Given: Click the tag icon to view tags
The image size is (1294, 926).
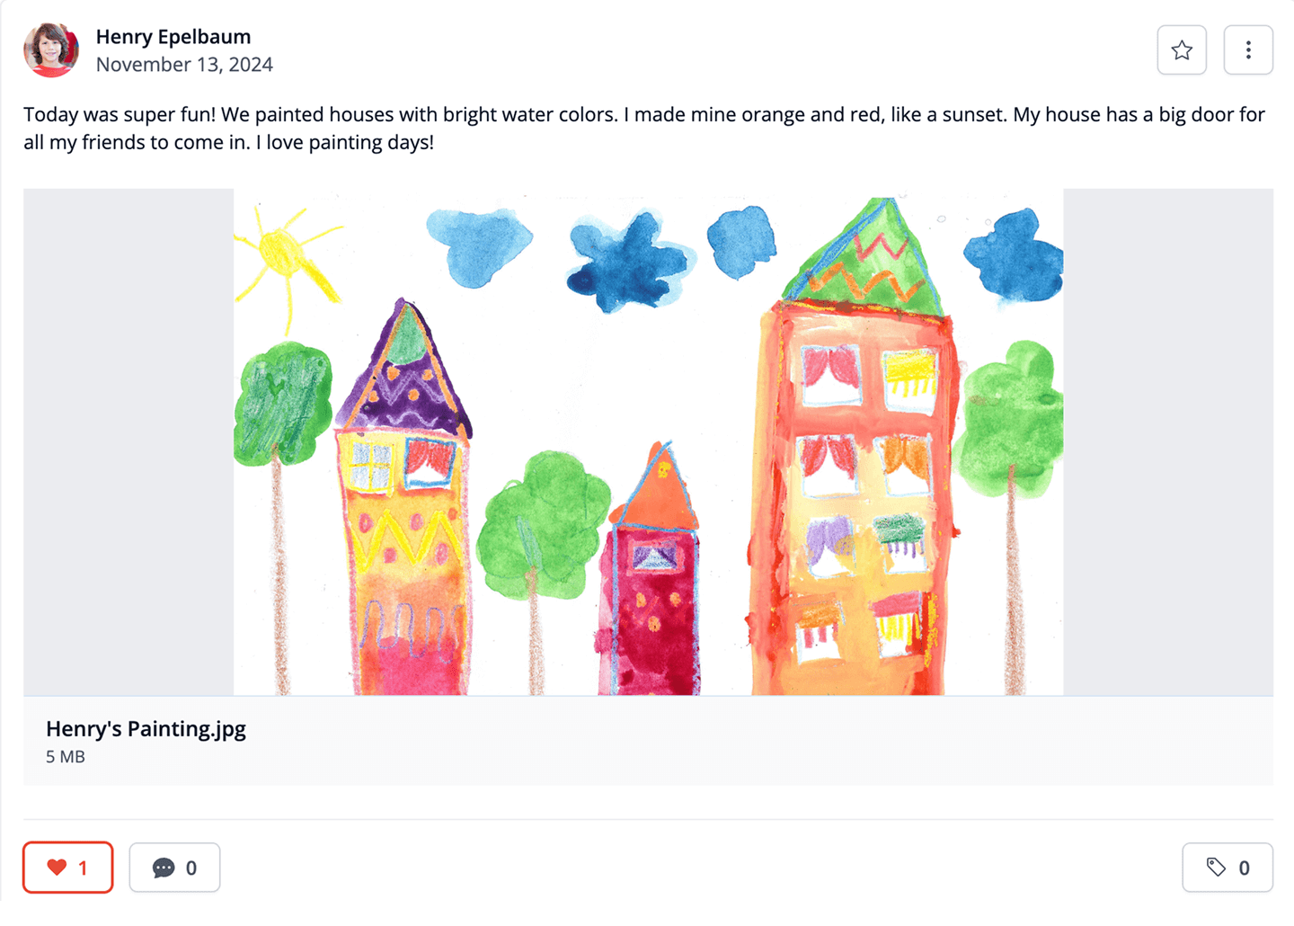Looking at the screenshot, I should coord(1216,868).
